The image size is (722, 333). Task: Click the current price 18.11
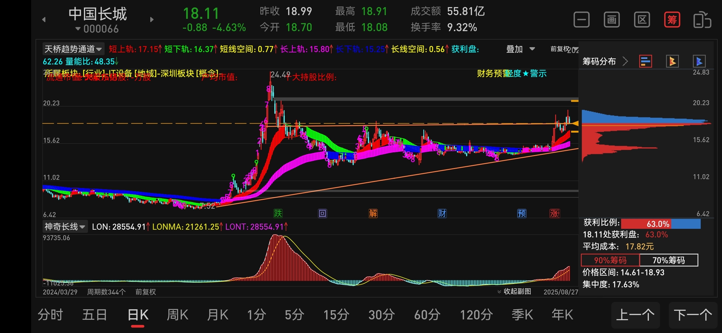click(x=201, y=13)
